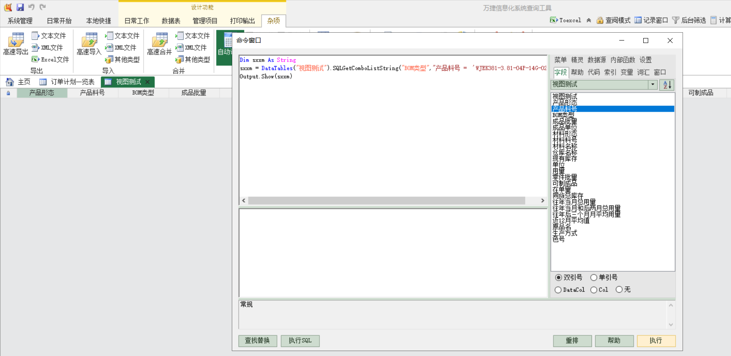The height and width of the screenshot is (356, 731).
Task: Click 成品批量 column header
Action: tap(194, 93)
